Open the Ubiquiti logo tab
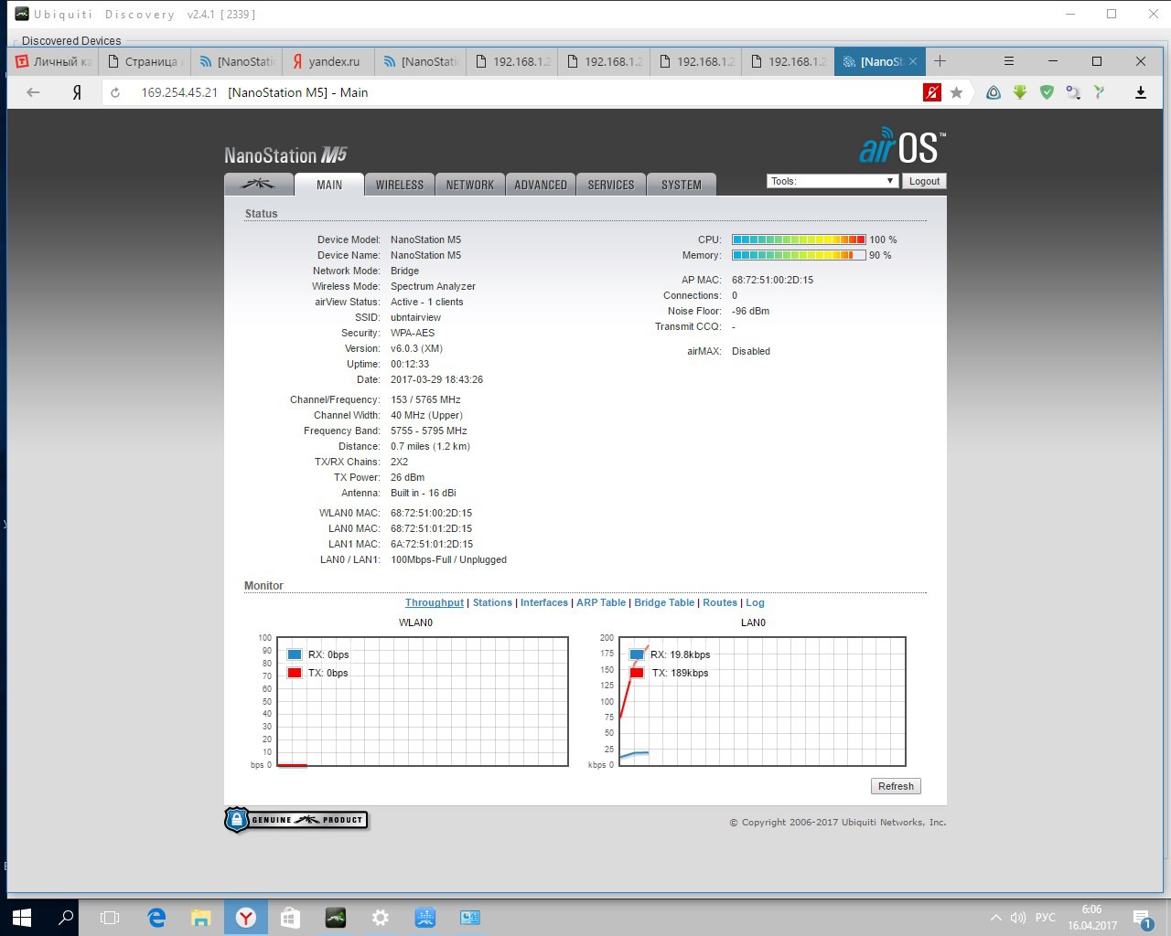 coord(258,184)
